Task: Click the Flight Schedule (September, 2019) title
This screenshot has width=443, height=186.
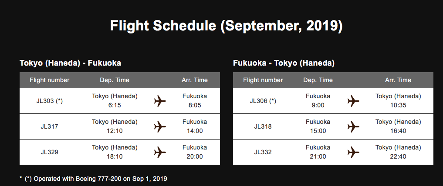Action: click(226, 26)
